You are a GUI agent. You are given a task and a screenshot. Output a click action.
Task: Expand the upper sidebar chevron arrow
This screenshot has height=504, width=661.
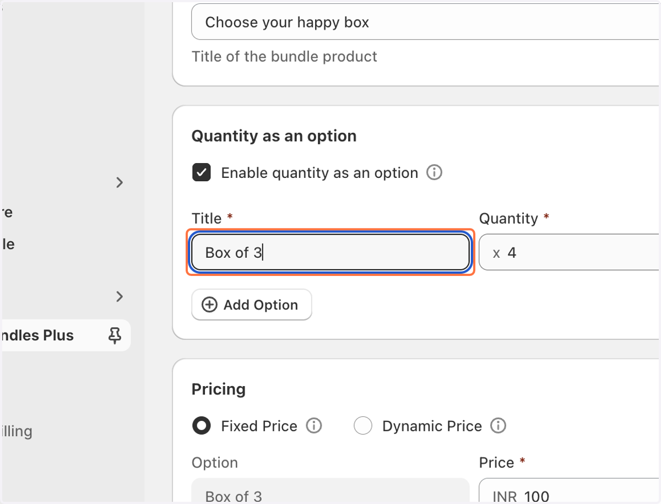[120, 182]
